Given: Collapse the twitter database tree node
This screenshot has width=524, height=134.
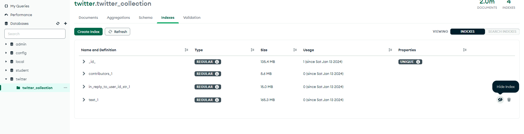Looking at the screenshot, I should point(6,79).
